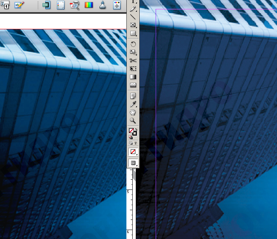The width and height of the screenshot is (277, 239).
Task: Click the pencil edit icon in top toolbar
Action: coord(19,5)
